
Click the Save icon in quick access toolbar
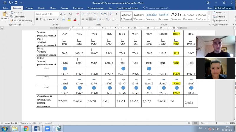5,3
